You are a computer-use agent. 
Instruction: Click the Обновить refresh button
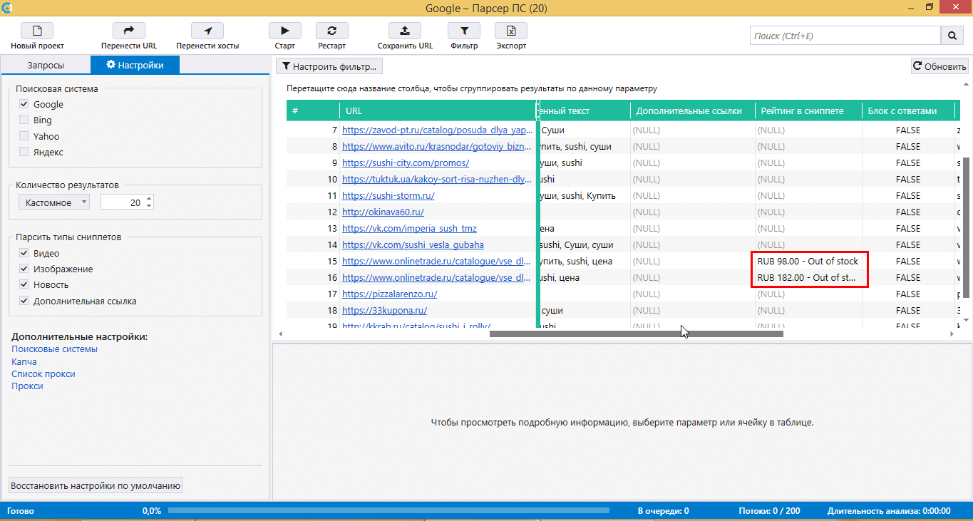[x=939, y=66]
